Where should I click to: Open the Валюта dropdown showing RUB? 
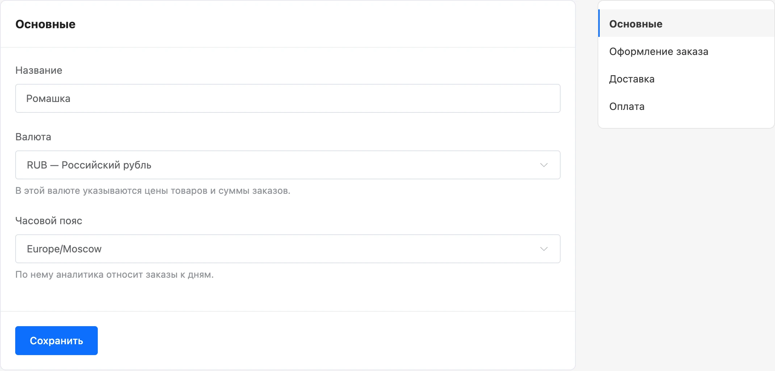[x=288, y=165]
